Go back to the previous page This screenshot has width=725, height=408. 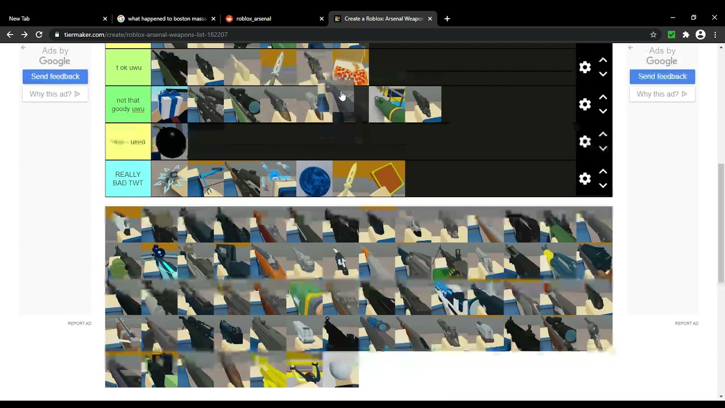pos(10,35)
